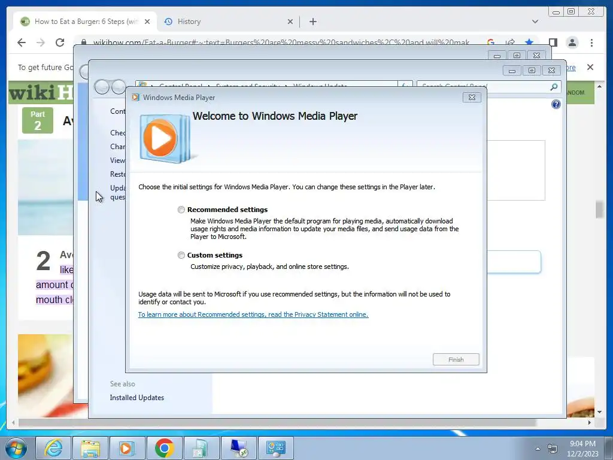Click the Finish button in Windows Media Player
This screenshot has height=460, width=613.
pos(456,359)
